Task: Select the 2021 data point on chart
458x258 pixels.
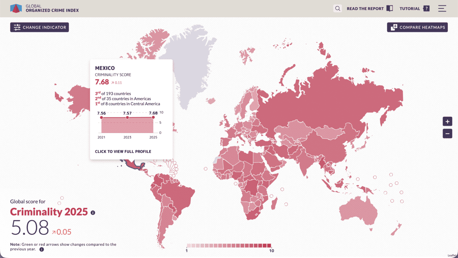Action: (102, 118)
